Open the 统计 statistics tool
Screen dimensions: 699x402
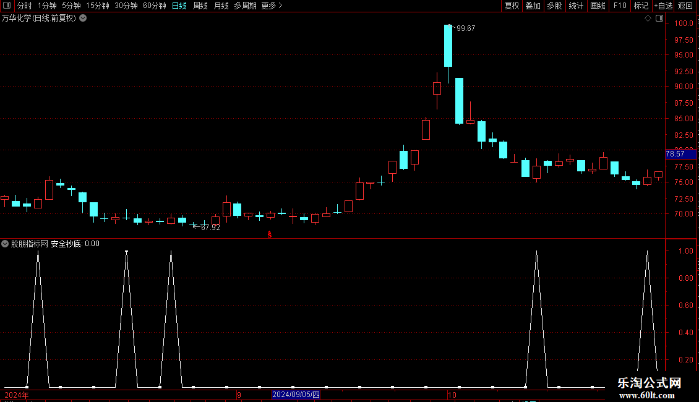click(576, 6)
